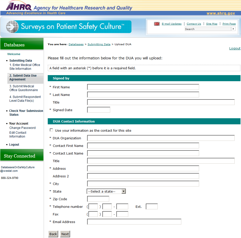Focus the Signed by Title field
Image resolution: width=241 pixels, height=238 pixels.
[x=161, y=102]
